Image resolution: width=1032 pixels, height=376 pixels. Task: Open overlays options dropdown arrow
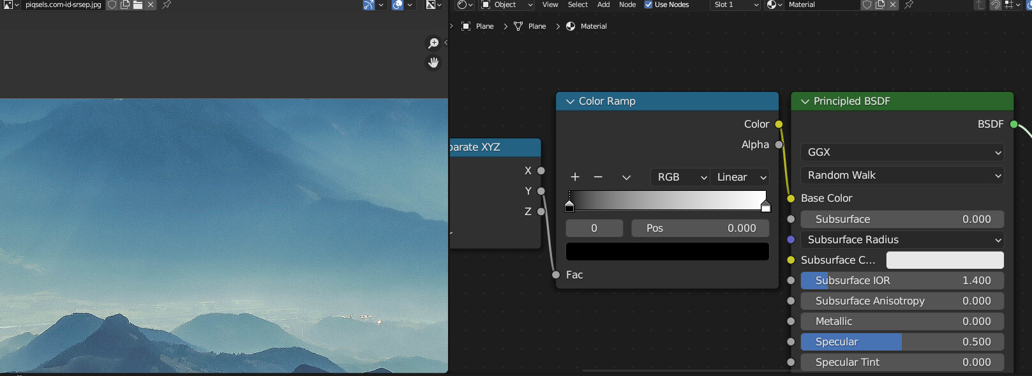coord(410,4)
